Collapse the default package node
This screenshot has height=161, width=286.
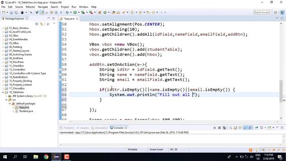10,103
